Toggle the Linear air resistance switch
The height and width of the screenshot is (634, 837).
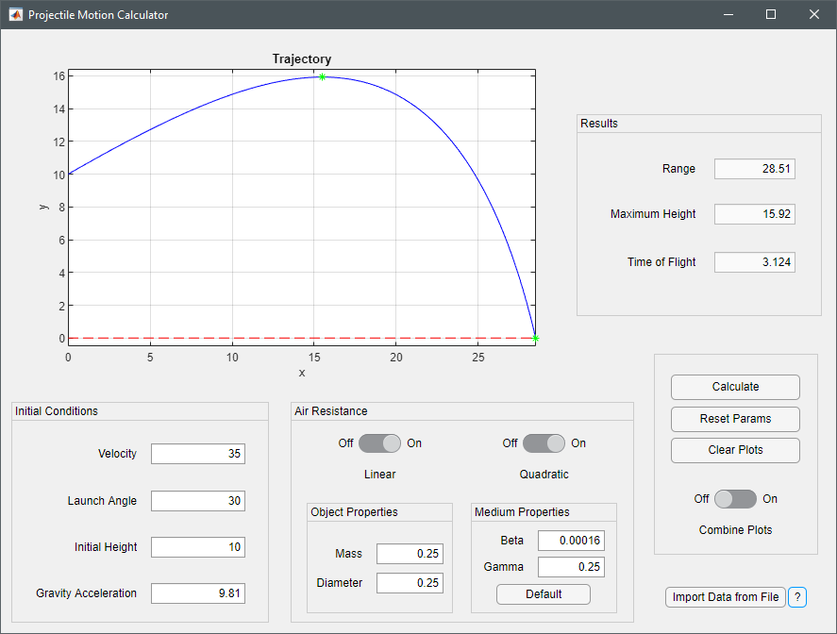(379, 443)
